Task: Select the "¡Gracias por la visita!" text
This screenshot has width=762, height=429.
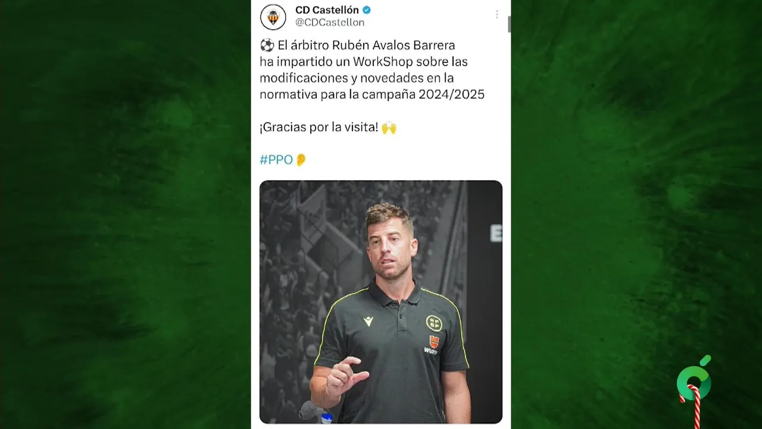Action: (319, 128)
